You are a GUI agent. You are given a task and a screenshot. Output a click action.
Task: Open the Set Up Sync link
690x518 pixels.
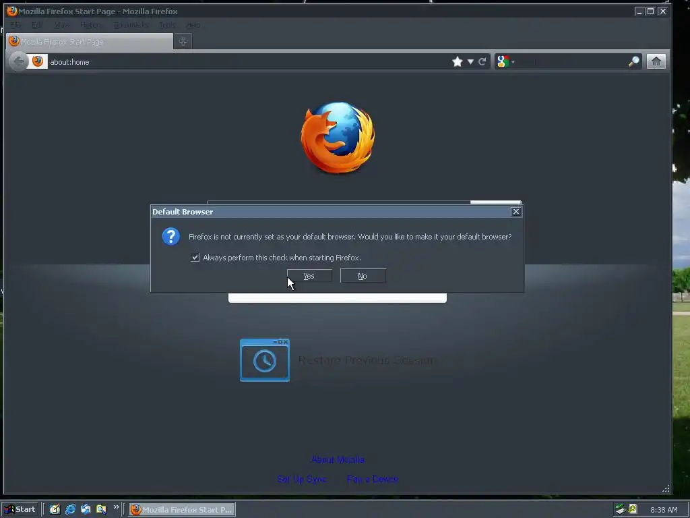pyautogui.click(x=302, y=479)
